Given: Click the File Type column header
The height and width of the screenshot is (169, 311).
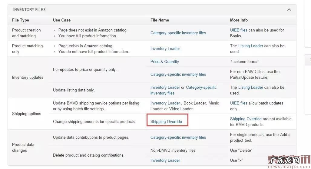Looking at the screenshot, I should (21, 20).
